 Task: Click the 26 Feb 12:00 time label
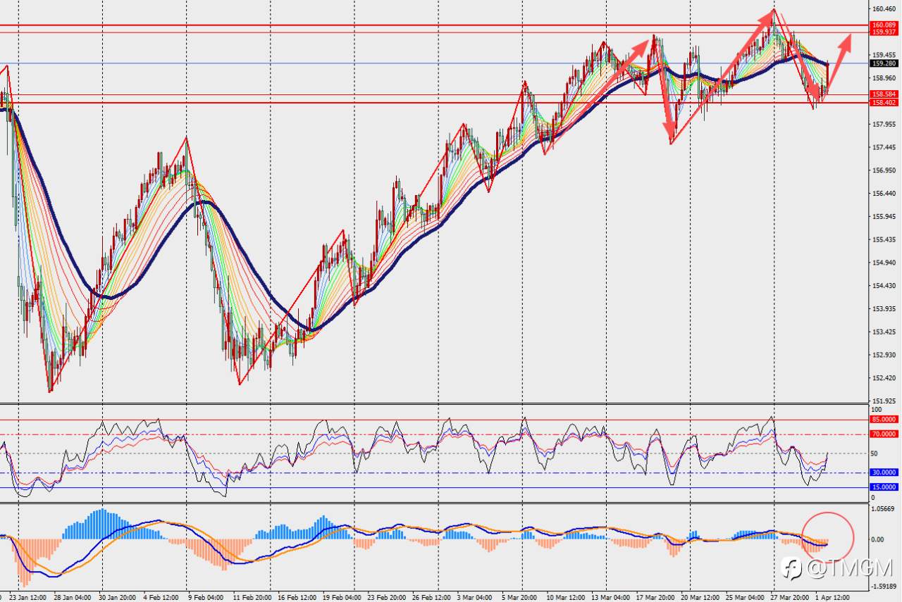click(x=431, y=597)
